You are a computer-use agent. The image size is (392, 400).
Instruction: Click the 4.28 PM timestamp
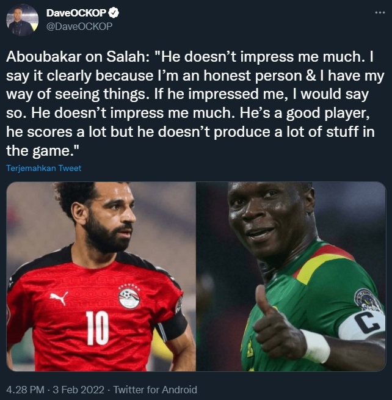click(25, 390)
